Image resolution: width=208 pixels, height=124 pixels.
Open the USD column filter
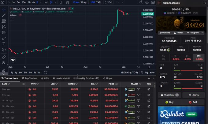pyautogui.click(x=57, y=84)
